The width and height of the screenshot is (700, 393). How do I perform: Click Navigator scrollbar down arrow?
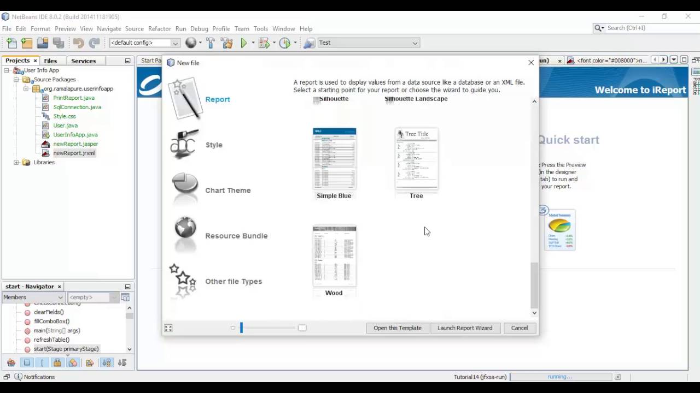point(130,349)
